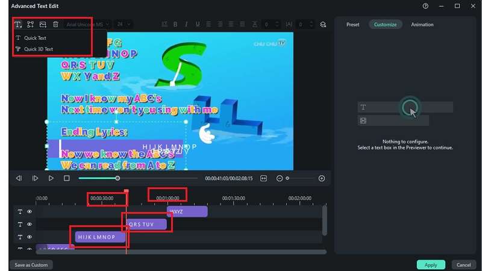The image size is (482, 271).
Task: Click the text T field in Customize panel
Action: (x=405, y=107)
